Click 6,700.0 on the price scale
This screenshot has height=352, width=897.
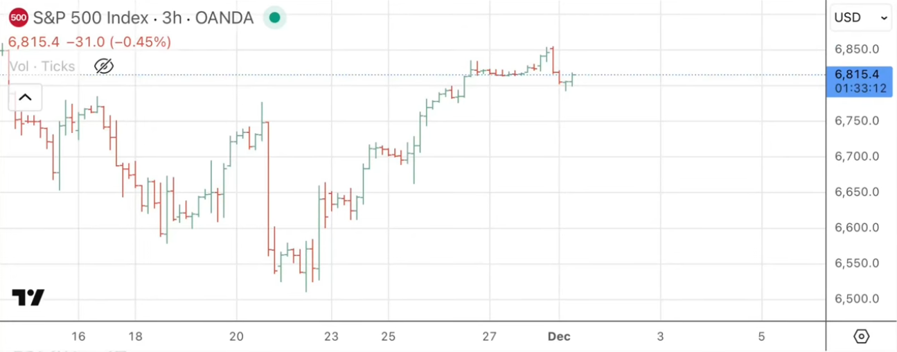point(857,157)
